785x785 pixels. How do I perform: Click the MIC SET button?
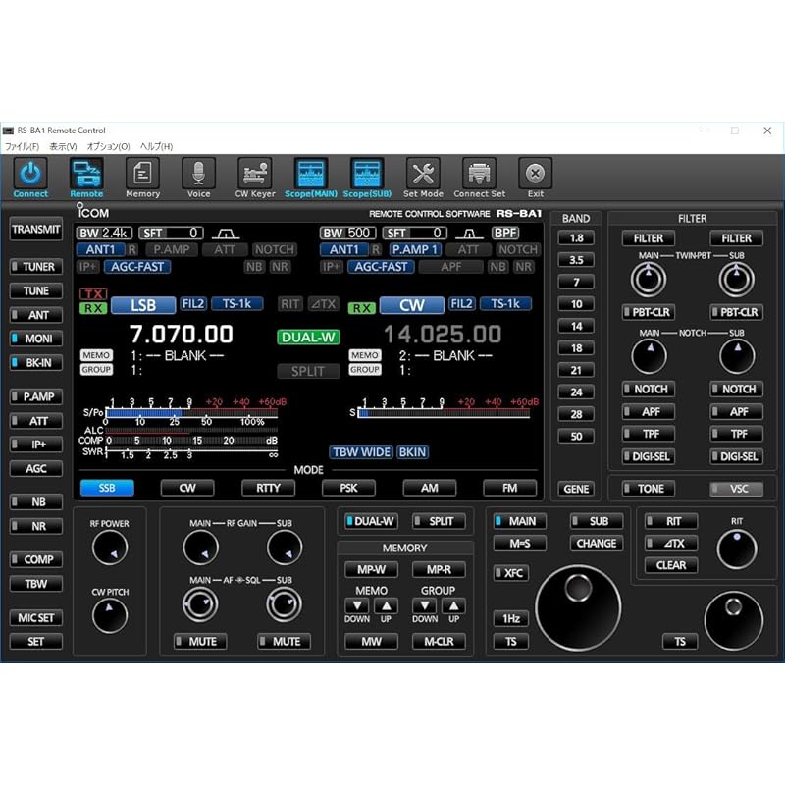pyautogui.click(x=36, y=618)
